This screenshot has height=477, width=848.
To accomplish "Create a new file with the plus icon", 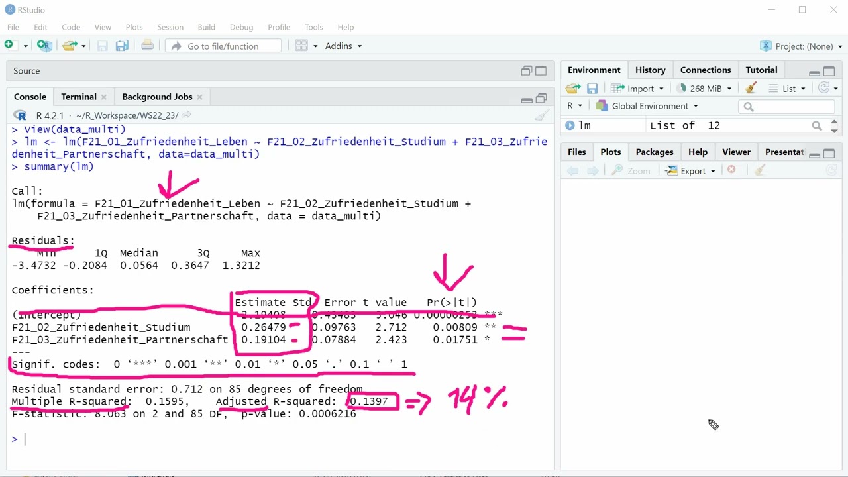I will (9, 45).
